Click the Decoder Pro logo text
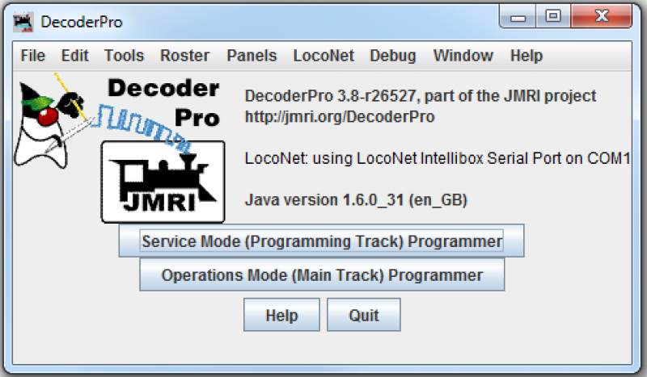 click(x=164, y=103)
